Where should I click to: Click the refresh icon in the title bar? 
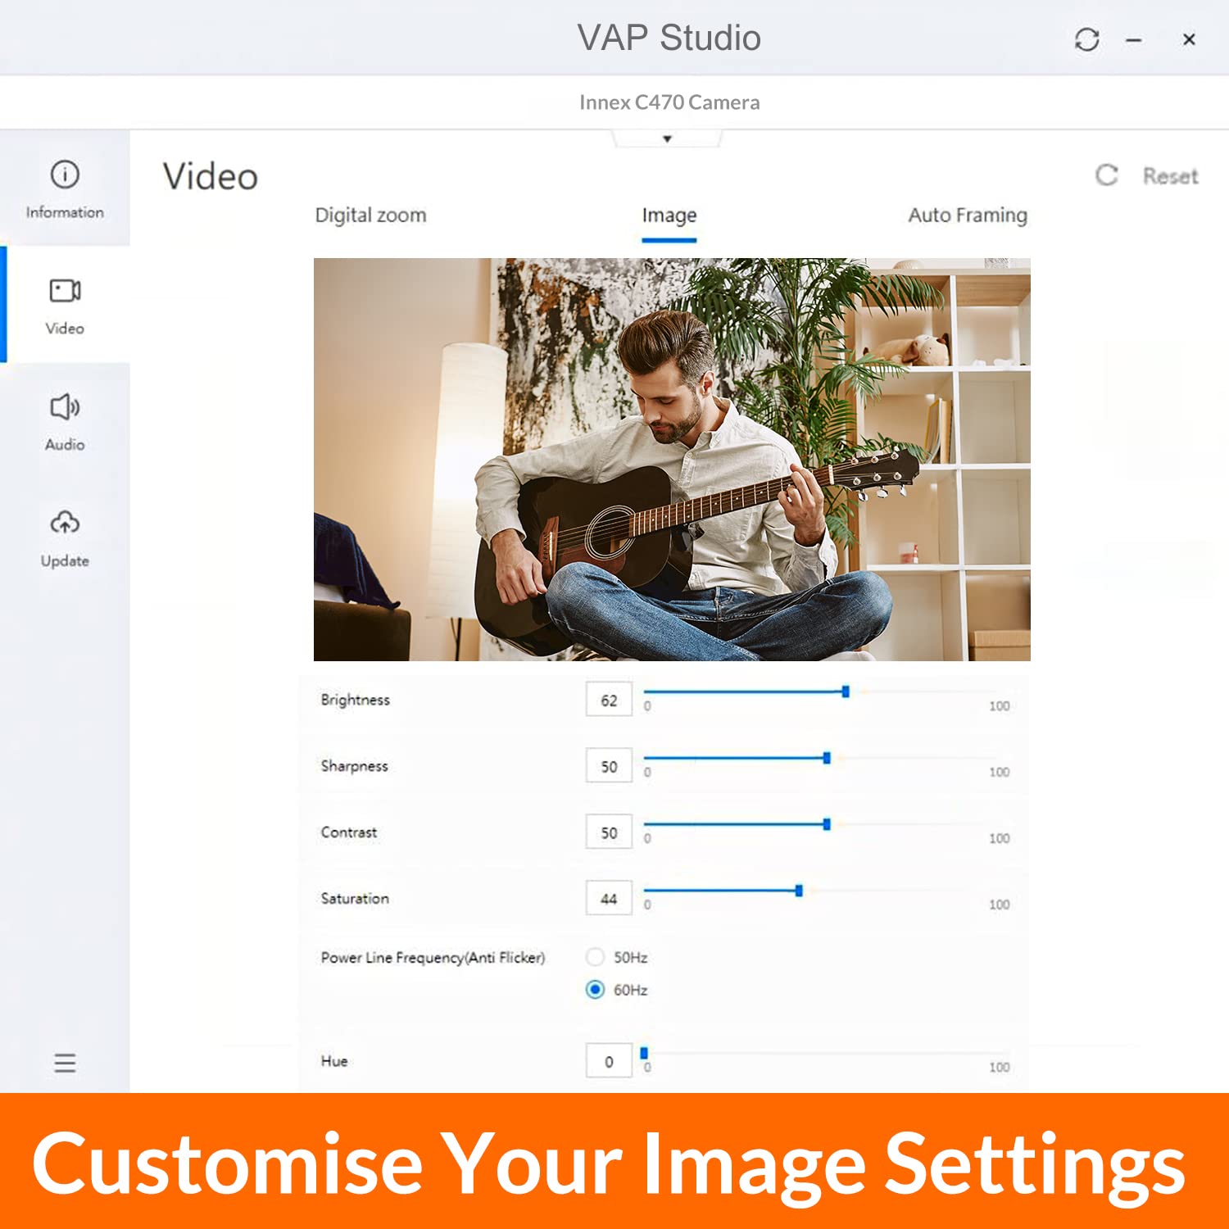(1088, 39)
